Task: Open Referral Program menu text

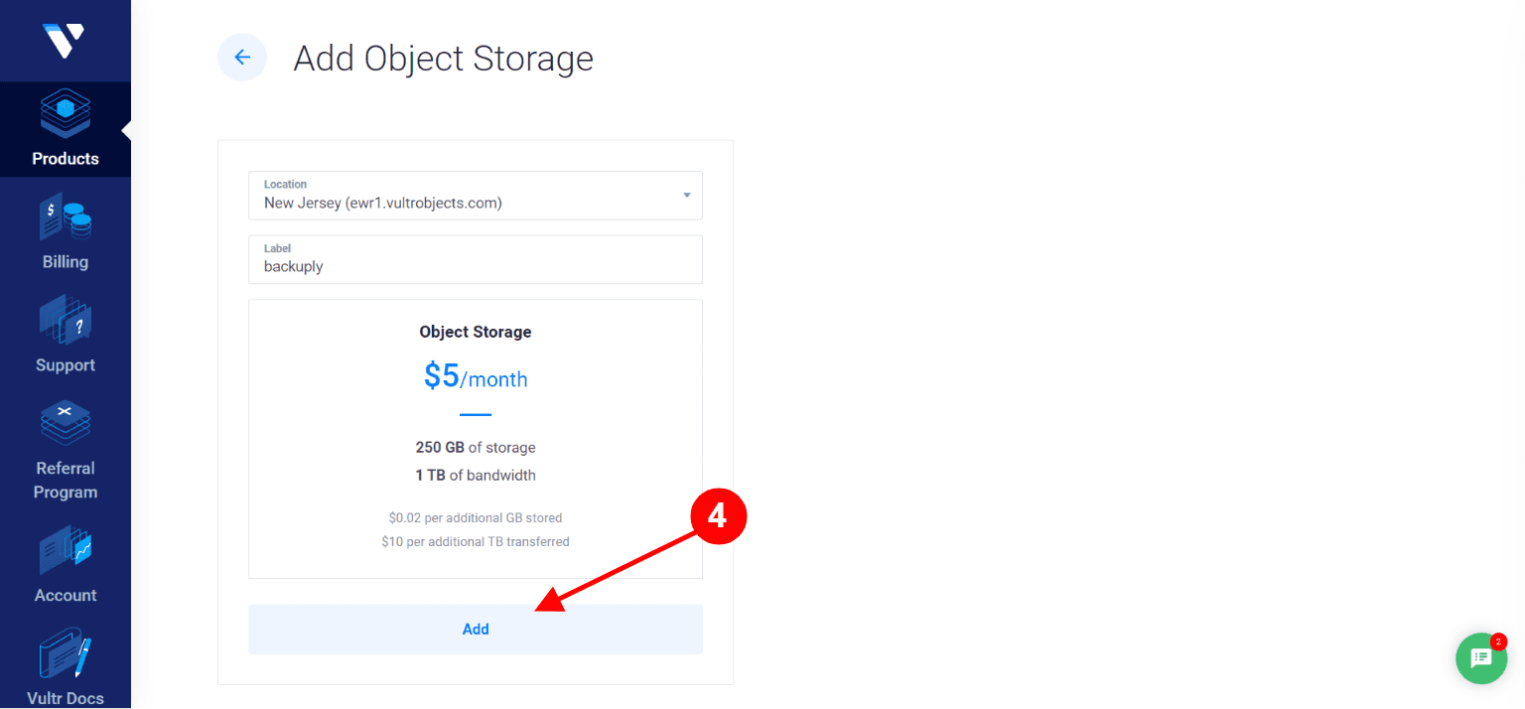Action: pyautogui.click(x=66, y=481)
